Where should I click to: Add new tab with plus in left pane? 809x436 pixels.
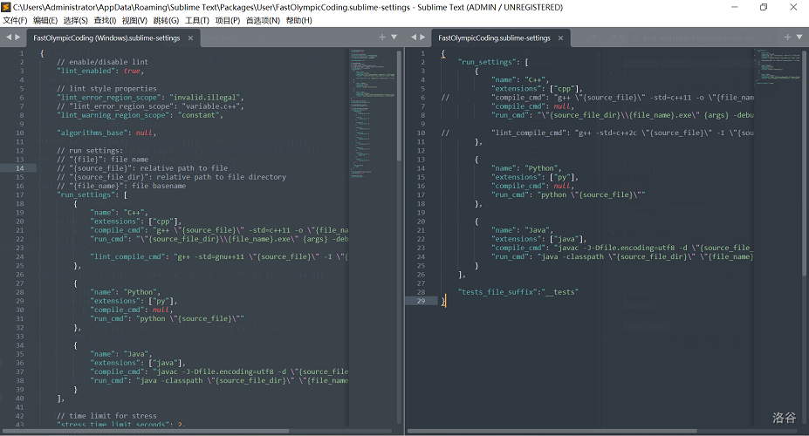pyautogui.click(x=382, y=37)
